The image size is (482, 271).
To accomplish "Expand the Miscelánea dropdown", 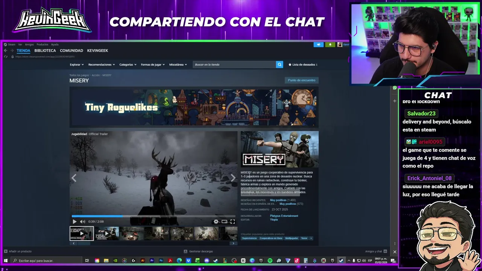I will coord(178,65).
